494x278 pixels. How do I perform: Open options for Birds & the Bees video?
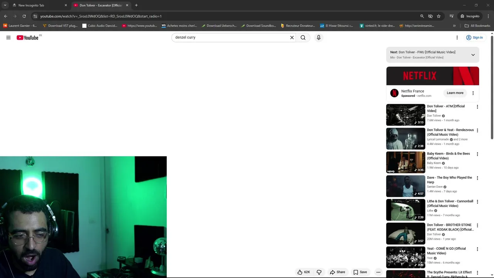477,154
